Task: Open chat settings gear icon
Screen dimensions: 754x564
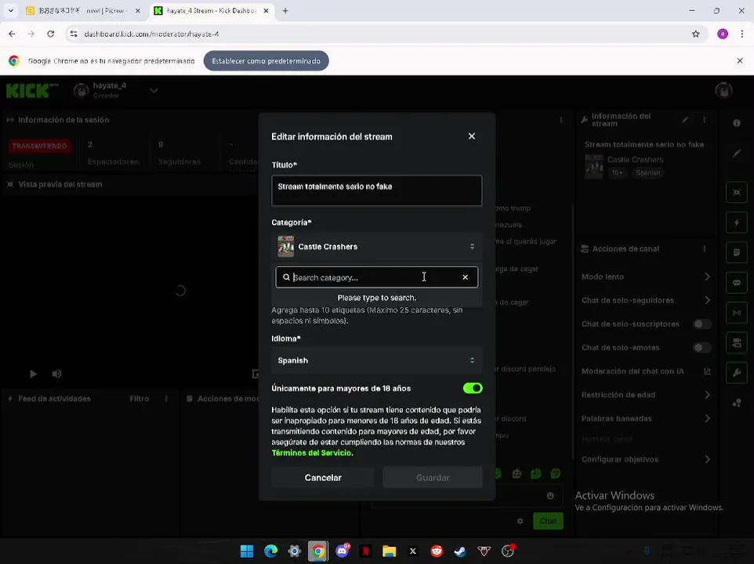Action: pos(520,521)
